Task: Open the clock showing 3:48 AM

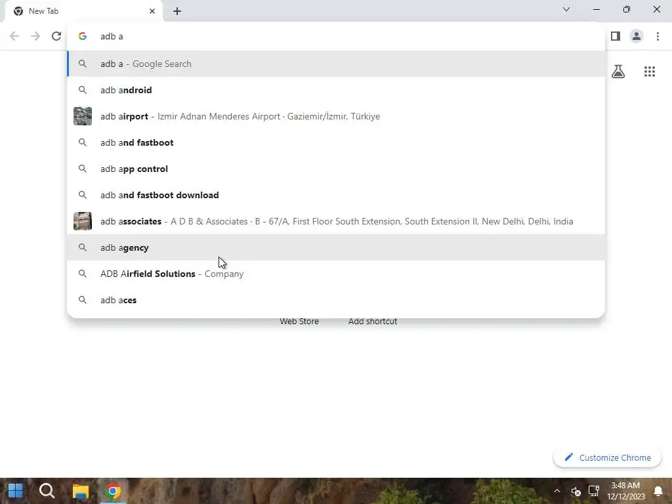Action: click(x=625, y=491)
